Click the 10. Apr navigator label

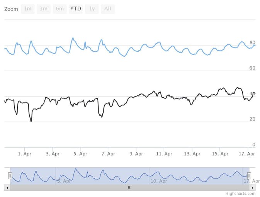158,181
